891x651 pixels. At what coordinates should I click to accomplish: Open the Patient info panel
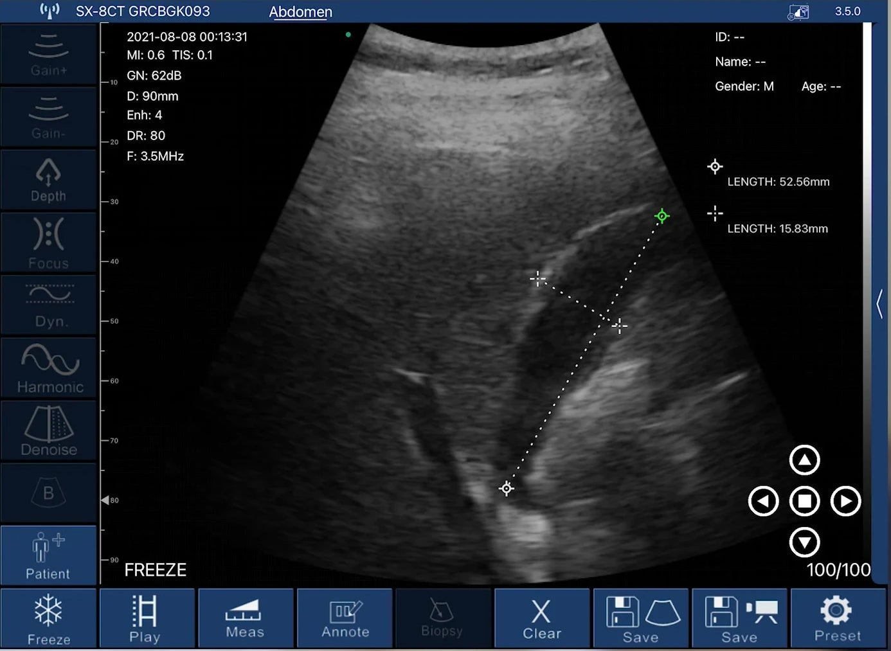(48, 556)
